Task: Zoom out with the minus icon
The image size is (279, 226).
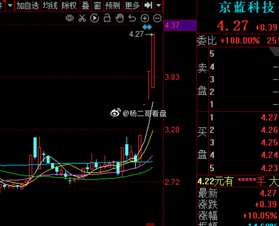Action: pyautogui.click(x=157, y=18)
